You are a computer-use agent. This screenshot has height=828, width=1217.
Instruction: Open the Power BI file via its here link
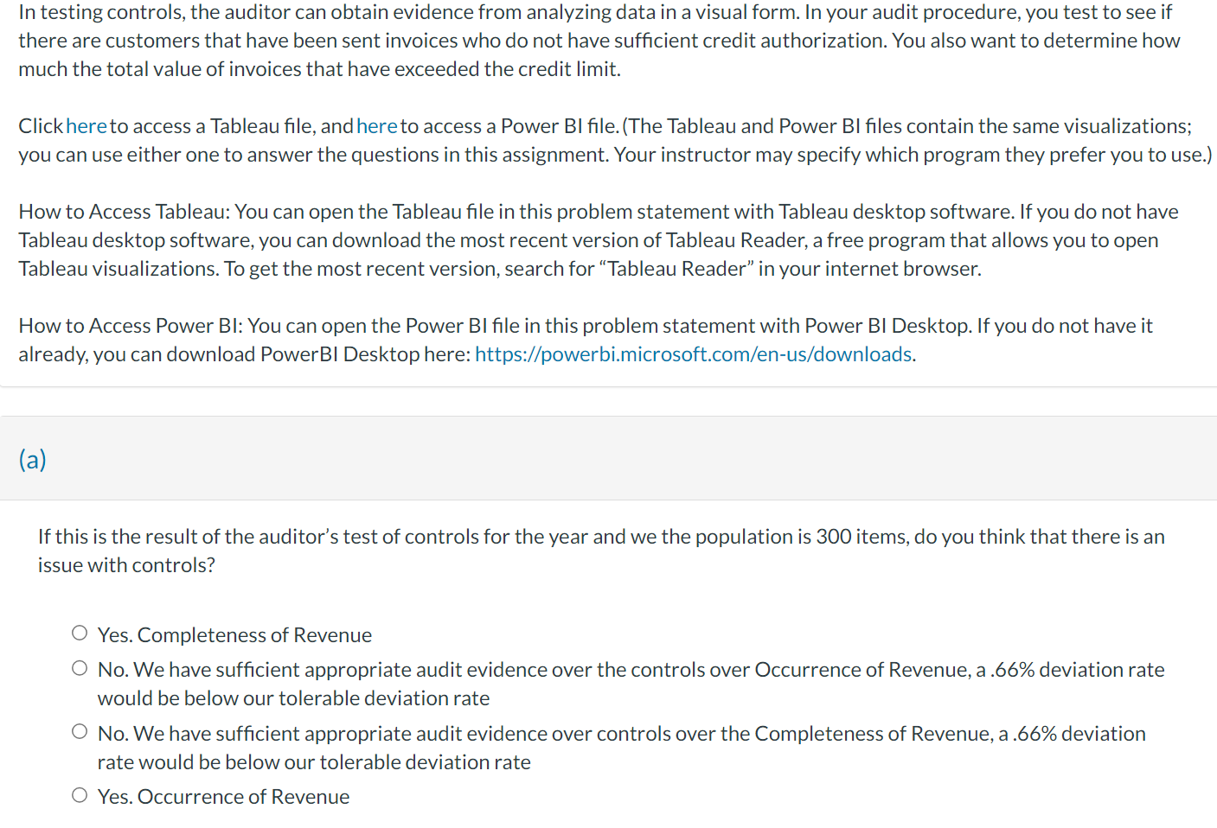(376, 125)
